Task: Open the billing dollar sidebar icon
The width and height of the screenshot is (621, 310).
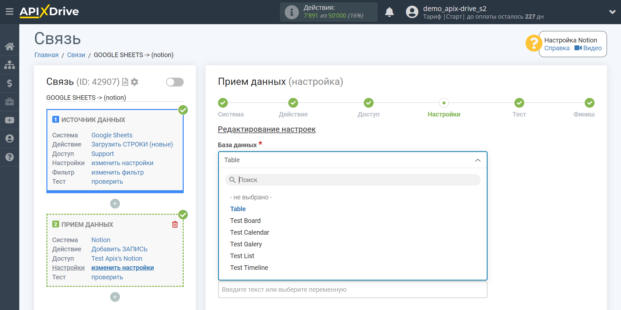Action: [x=9, y=83]
